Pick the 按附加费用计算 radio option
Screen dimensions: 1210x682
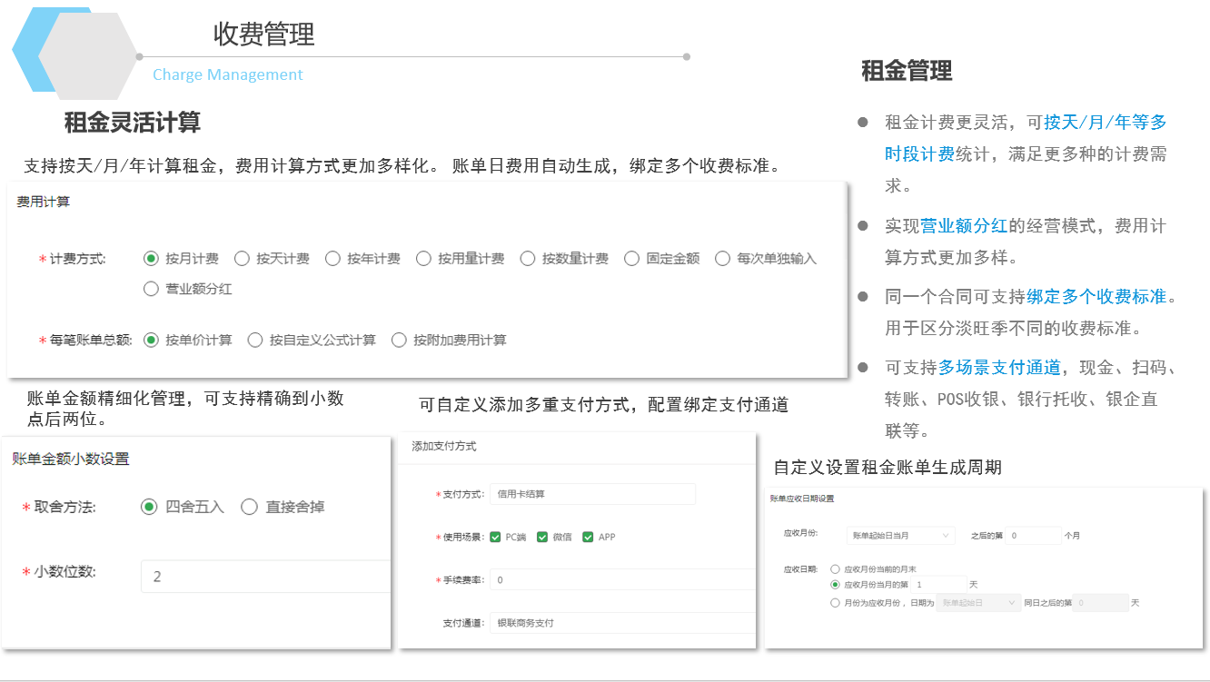pyautogui.click(x=399, y=341)
